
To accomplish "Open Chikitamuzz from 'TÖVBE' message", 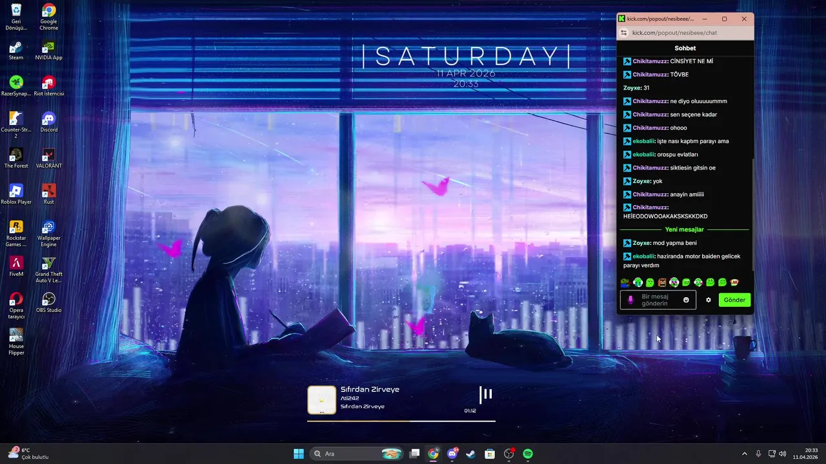I will tap(650, 75).
